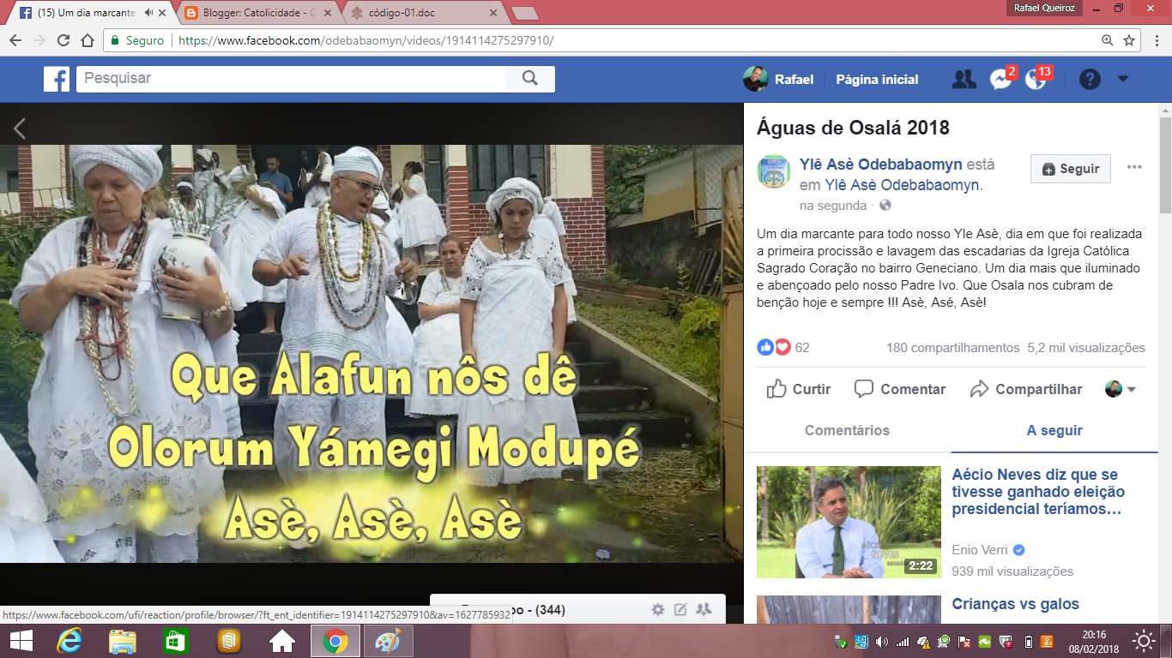Click the 'na segunda' post timestamp
1172x658 pixels.
[x=833, y=206]
